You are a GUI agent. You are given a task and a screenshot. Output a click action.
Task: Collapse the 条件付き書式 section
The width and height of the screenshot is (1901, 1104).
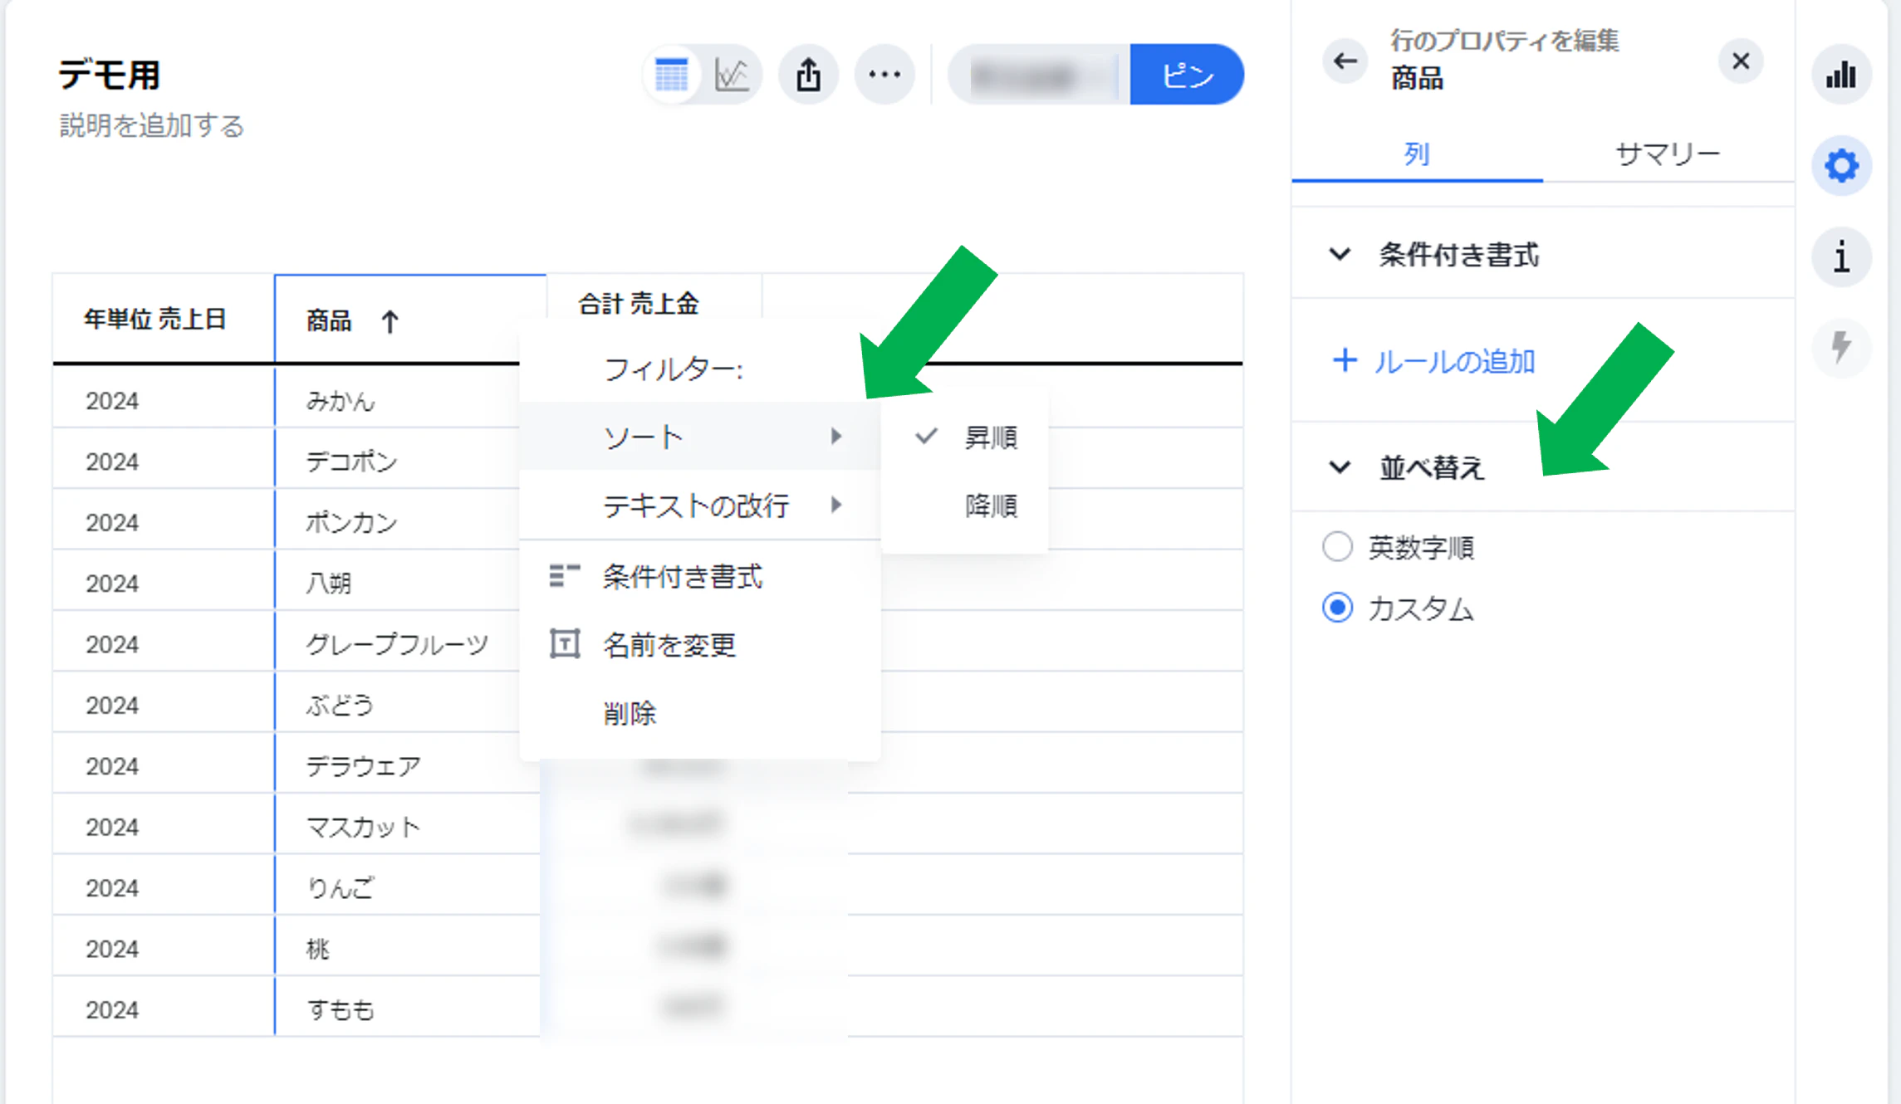pos(1340,254)
